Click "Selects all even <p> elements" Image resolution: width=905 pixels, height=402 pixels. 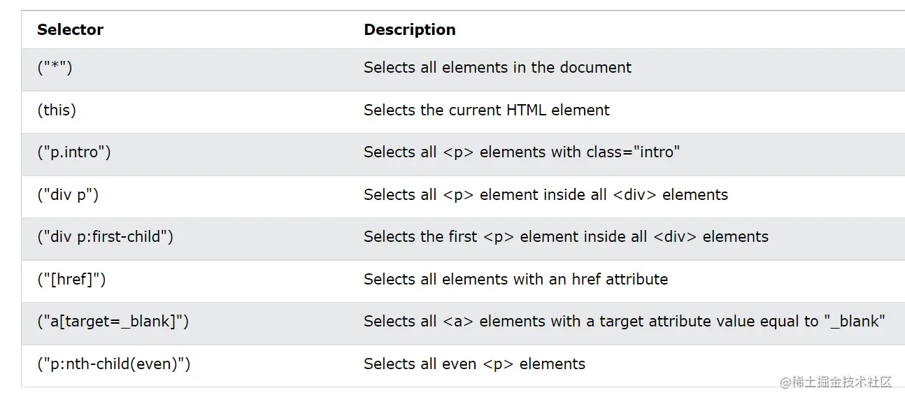474,364
